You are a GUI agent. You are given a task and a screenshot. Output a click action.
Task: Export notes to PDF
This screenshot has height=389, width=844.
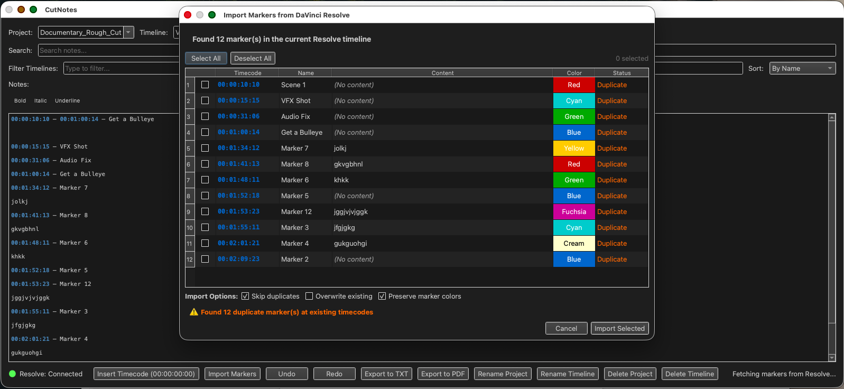(443, 374)
